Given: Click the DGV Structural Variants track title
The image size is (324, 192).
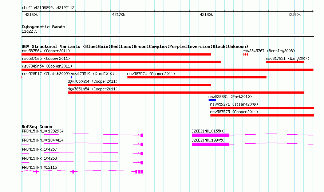Looking at the screenshot, I should click(135, 46).
